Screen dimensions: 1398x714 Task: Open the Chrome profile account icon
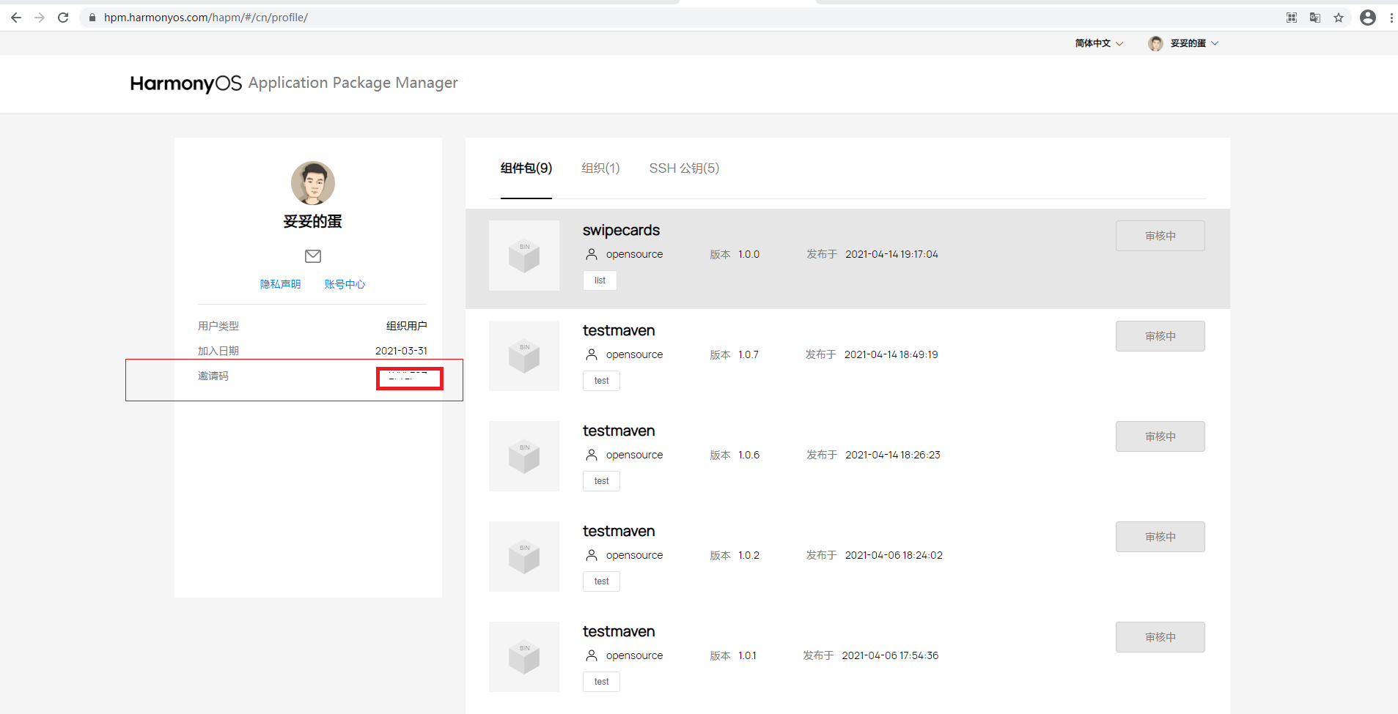pos(1368,18)
